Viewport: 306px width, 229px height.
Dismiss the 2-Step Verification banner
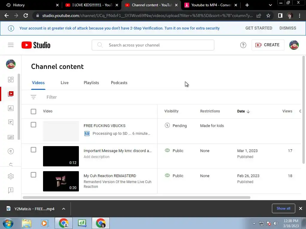pyautogui.click(x=288, y=28)
